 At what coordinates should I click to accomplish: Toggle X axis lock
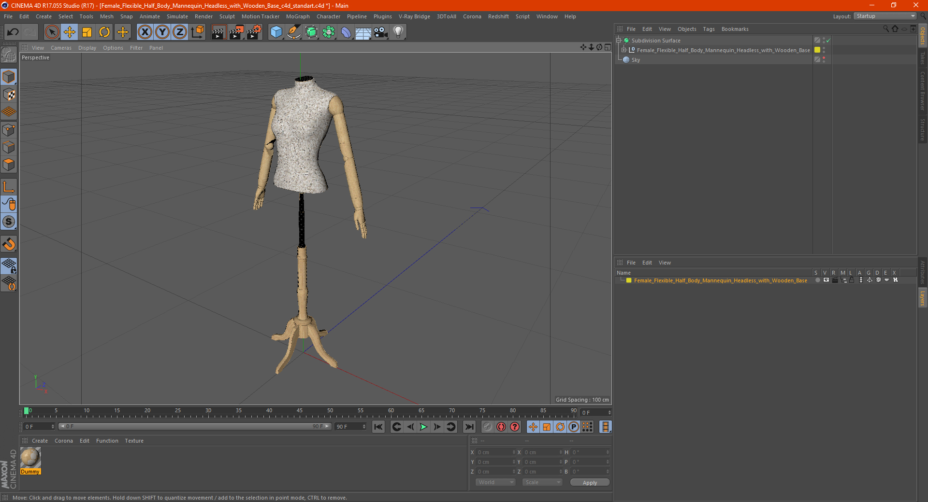[x=145, y=32]
